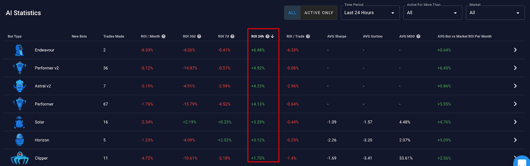The height and width of the screenshot is (166, 530).
Task: Click the 4.48% AVG MDD value
Action: coord(405,122)
